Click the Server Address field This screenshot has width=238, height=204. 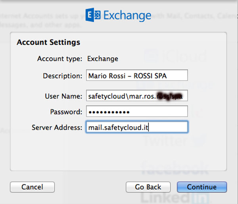click(x=137, y=127)
